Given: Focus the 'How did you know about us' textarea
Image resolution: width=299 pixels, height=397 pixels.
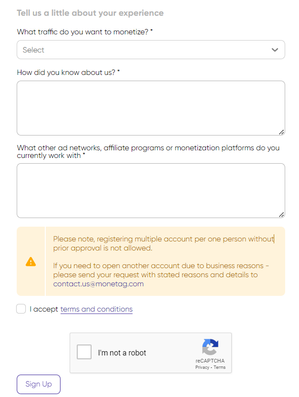Looking at the screenshot, I should tap(150, 108).
